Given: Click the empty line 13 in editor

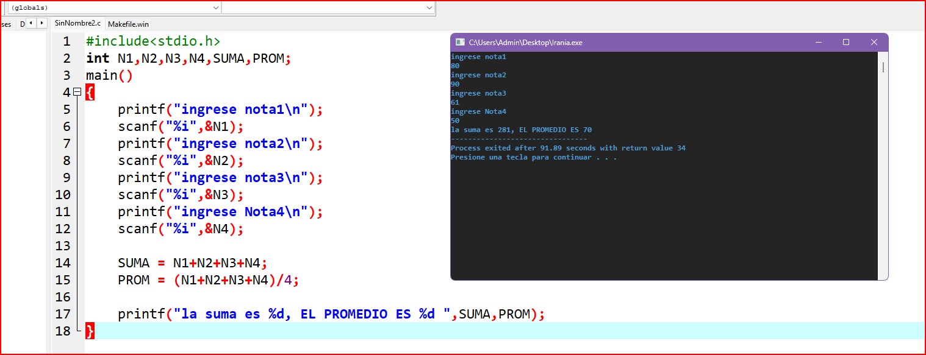Looking at the screenshot, I should click(x=244, y=246).
